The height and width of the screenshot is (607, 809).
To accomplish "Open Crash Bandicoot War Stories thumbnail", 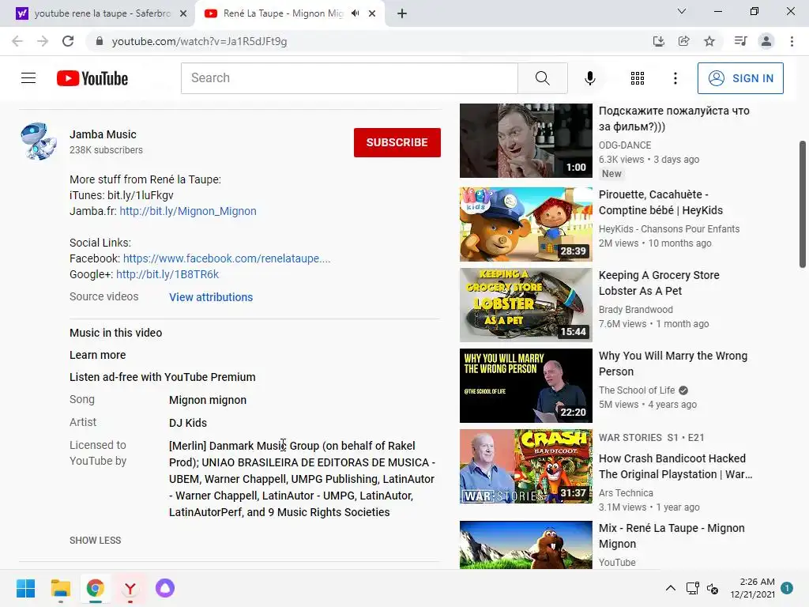I will click(x=525, y=466).
